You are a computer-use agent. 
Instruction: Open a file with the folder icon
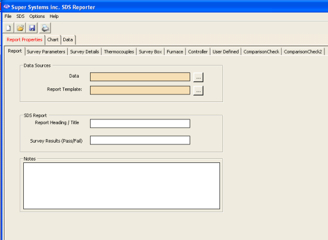point(20,28)
